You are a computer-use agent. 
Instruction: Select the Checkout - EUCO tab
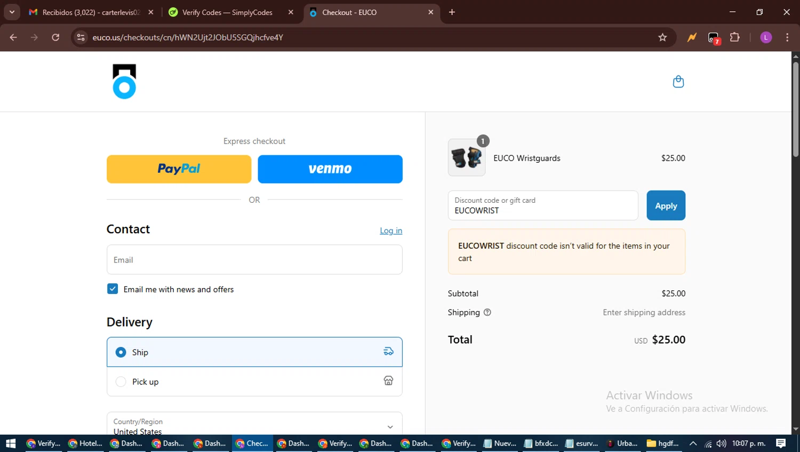click(x=372, y=12)
